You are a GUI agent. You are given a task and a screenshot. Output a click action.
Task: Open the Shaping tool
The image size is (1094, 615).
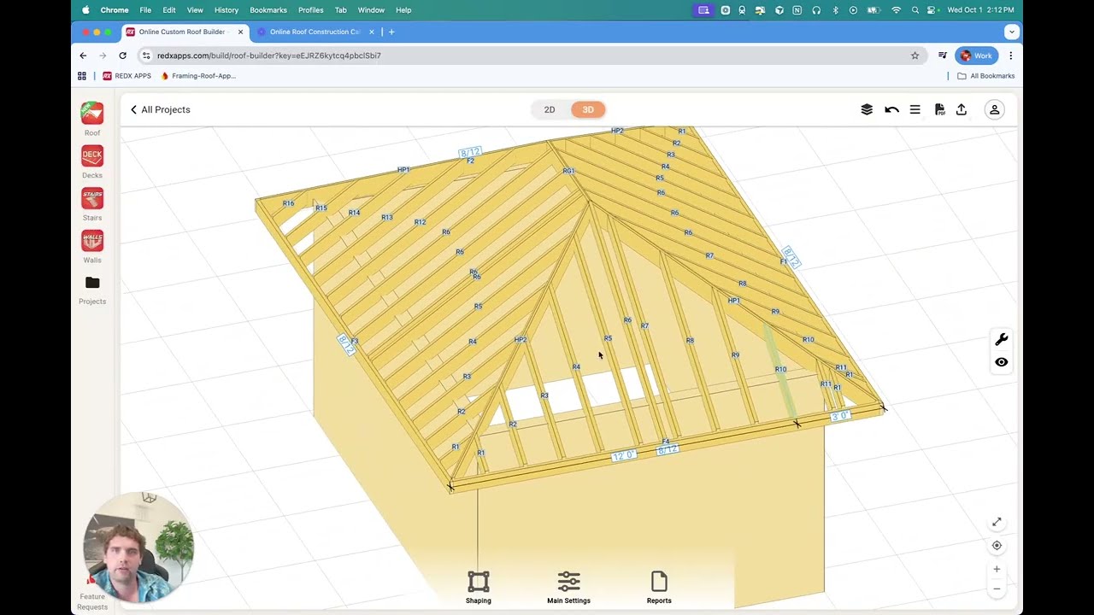click(x=479, y=587)
